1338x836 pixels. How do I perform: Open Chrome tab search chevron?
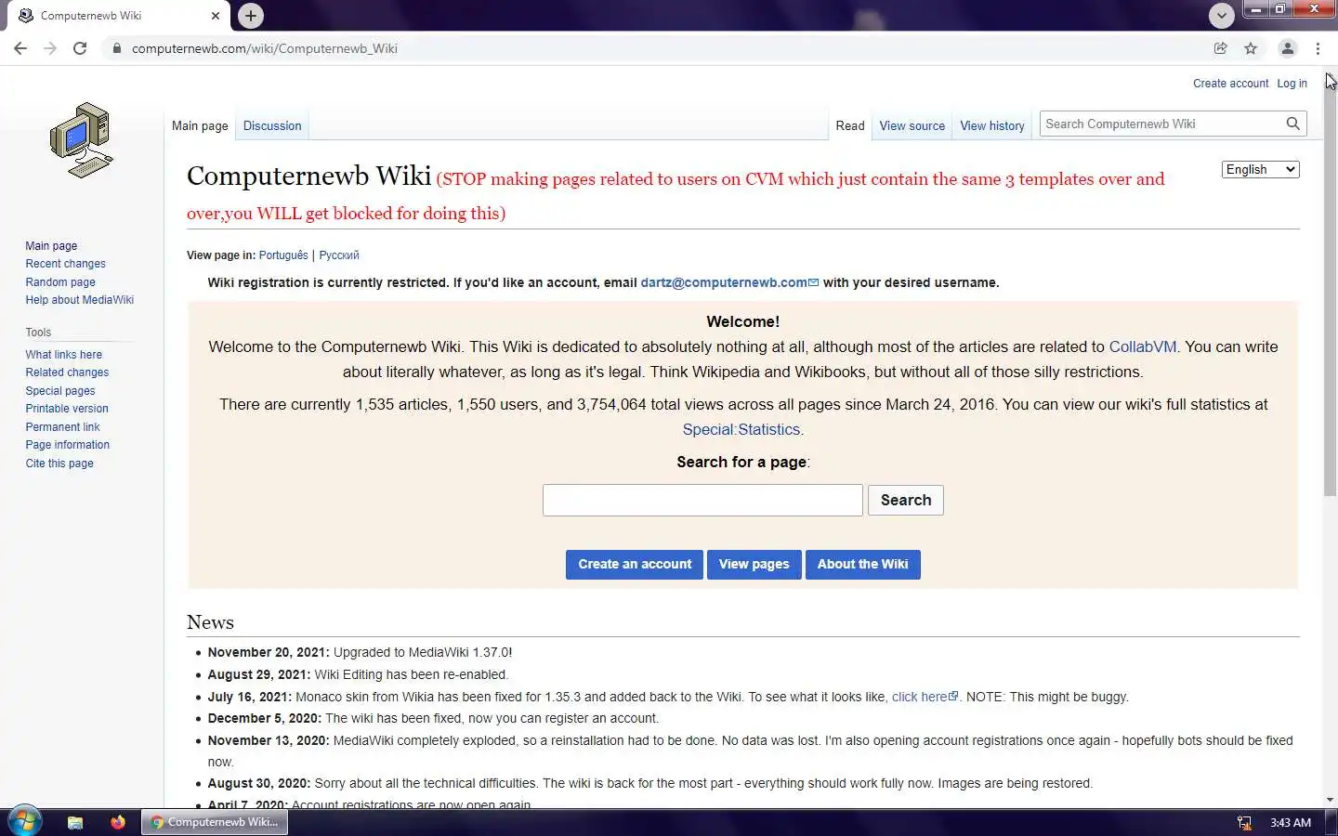coord(1221,15)
